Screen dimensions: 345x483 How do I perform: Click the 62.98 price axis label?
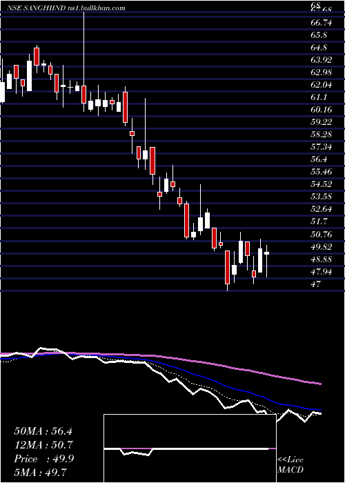322,72
